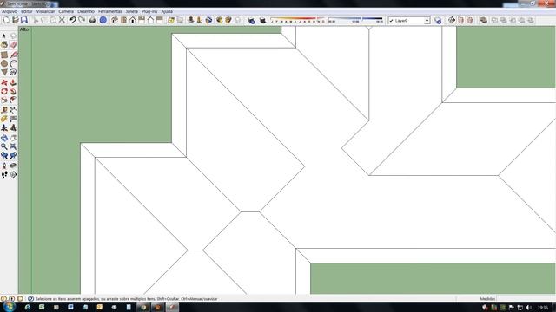Click the New file icon

[6, 20]
